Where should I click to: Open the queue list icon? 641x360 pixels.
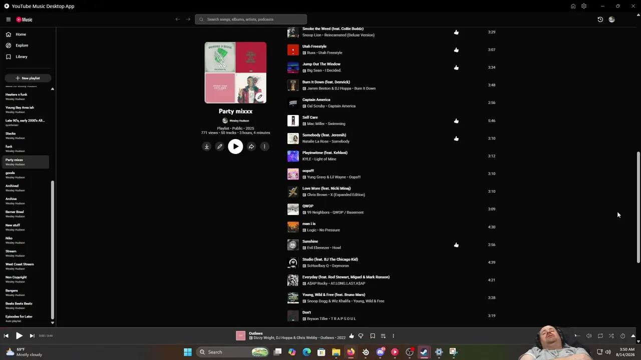tap(383, 336)
